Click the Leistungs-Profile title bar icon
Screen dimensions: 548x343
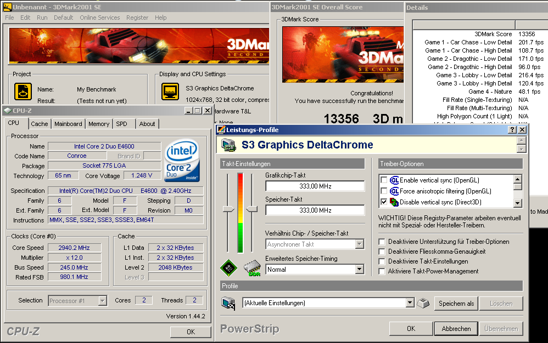[x=221, y=130]
